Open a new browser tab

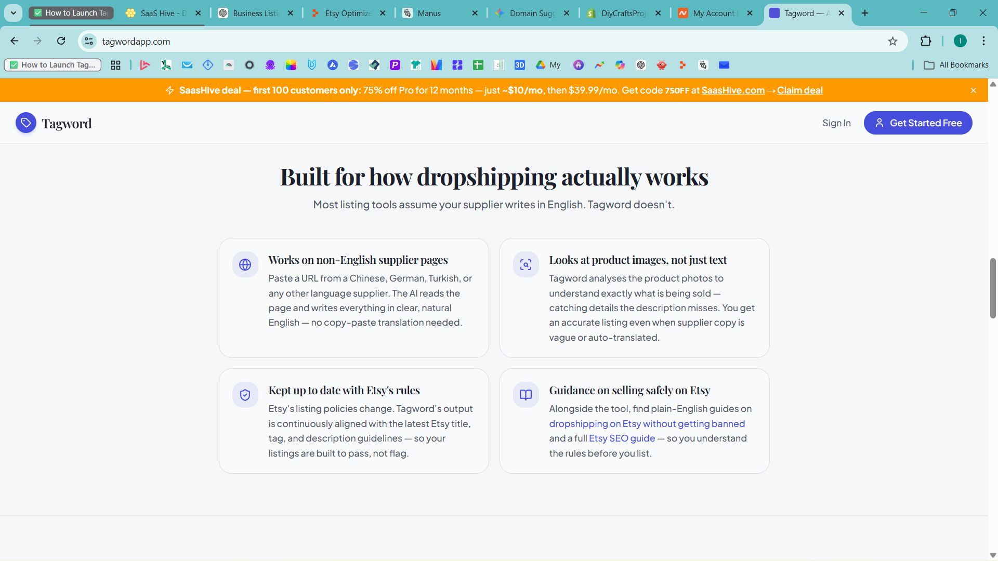pos(865,13)
